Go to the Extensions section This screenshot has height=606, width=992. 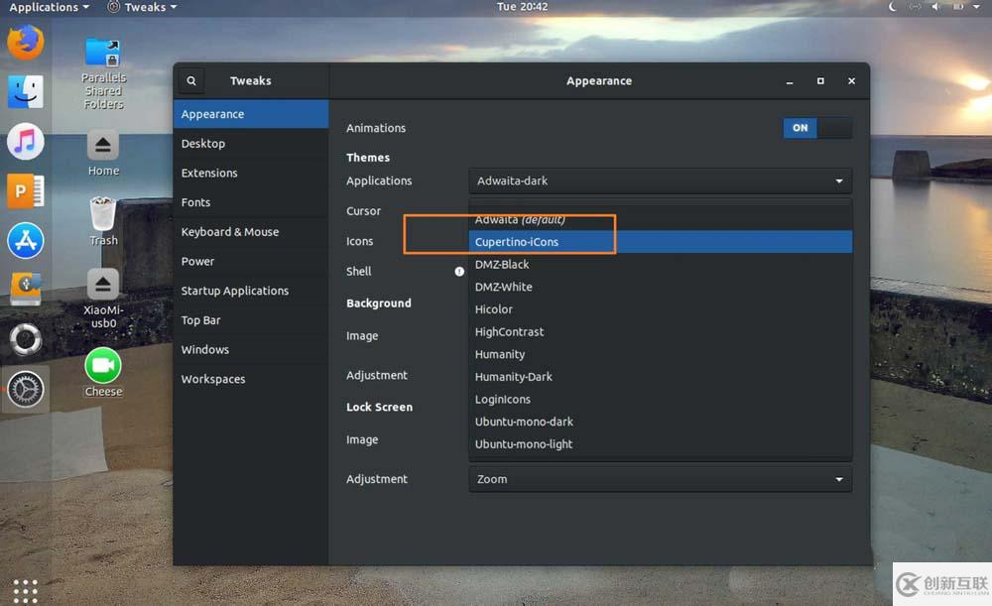pos(209,173)
